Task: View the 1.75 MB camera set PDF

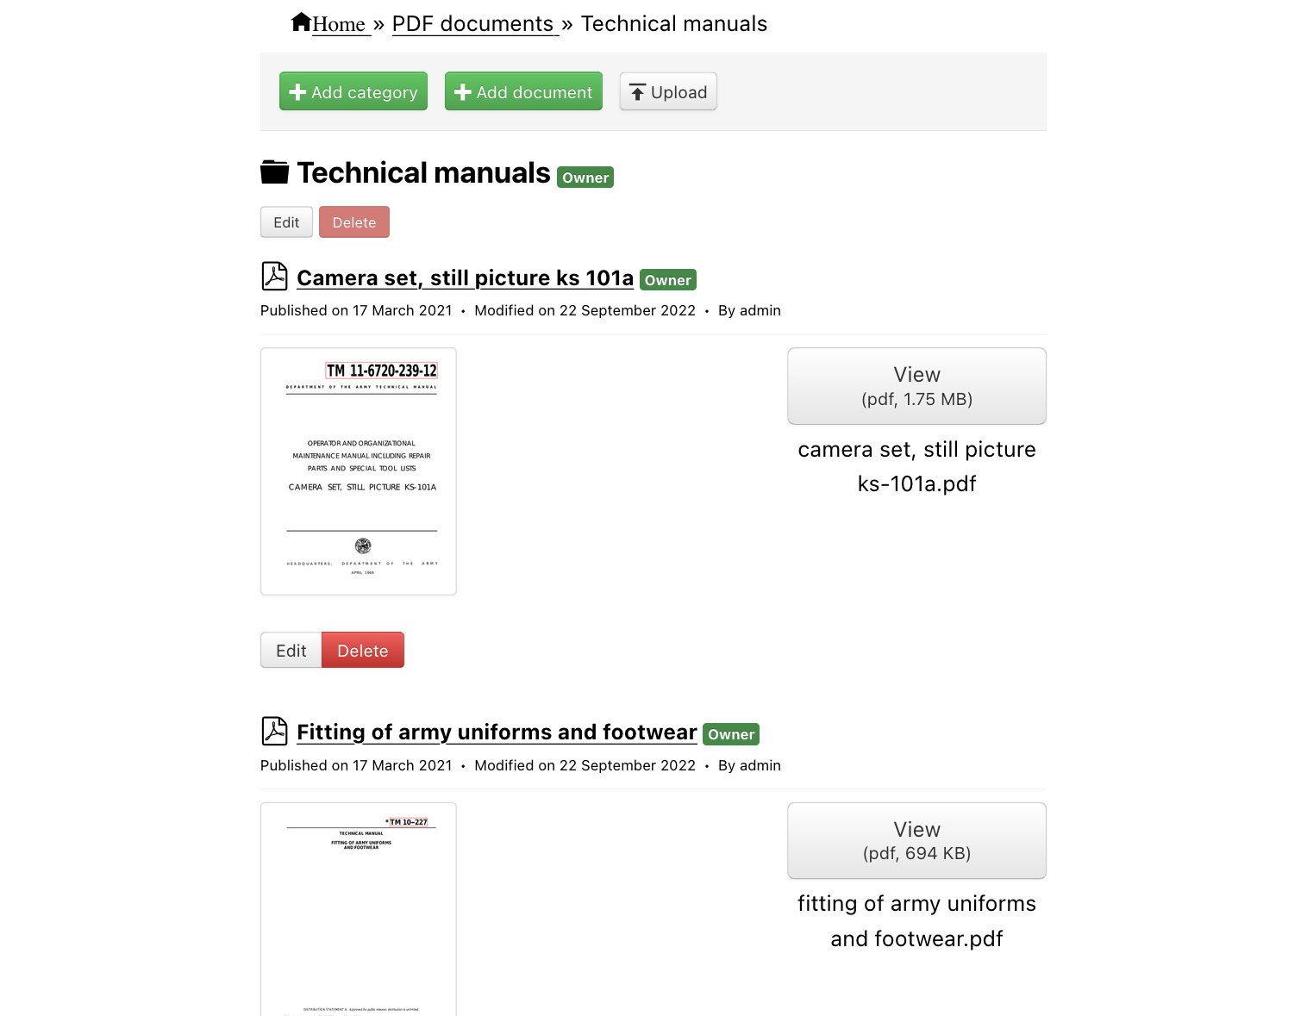Action: [x=916, y=386]
